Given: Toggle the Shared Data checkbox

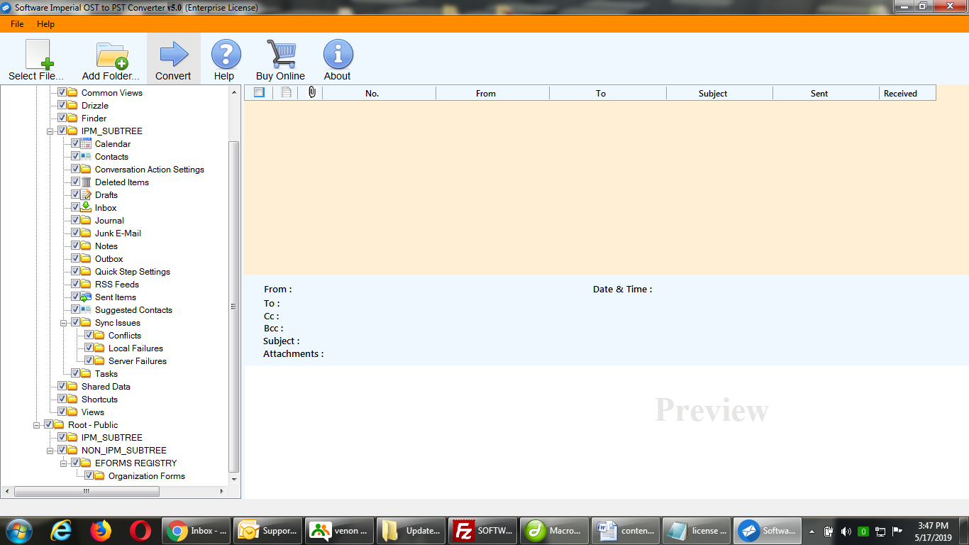Looking at the screenshot, I should coord(62,386).
